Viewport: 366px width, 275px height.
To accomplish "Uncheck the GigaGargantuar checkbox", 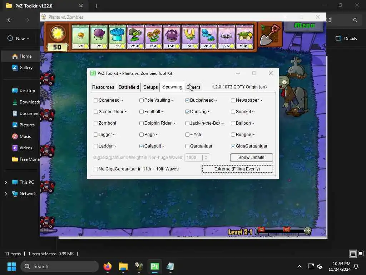I will (x=233, y=146).
